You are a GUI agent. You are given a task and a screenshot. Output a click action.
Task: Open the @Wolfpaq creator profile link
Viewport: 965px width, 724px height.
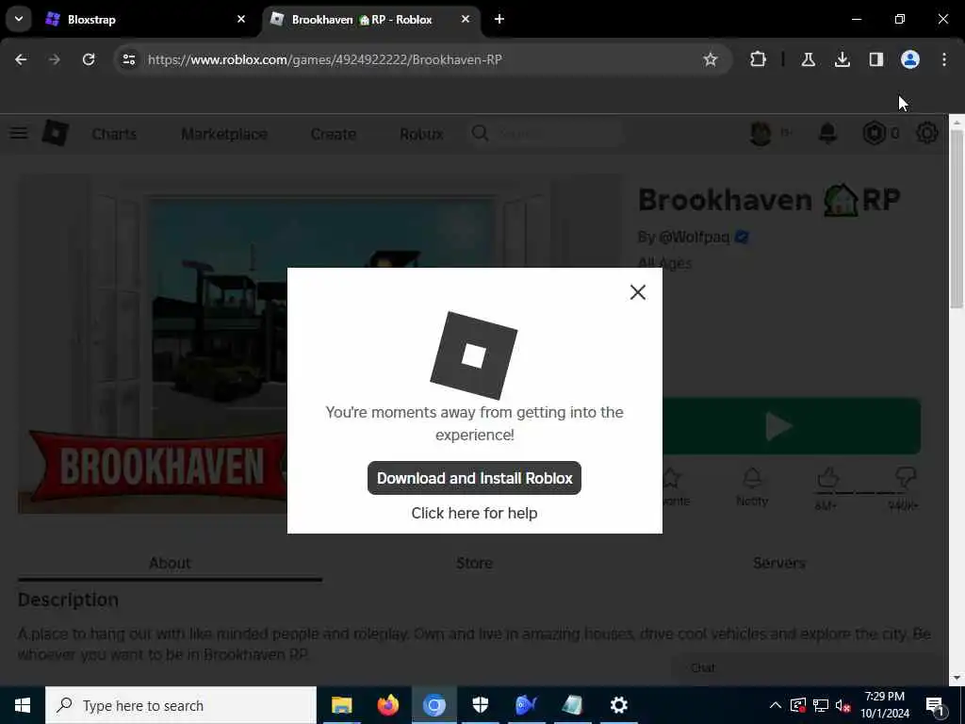tap(695, 237)
